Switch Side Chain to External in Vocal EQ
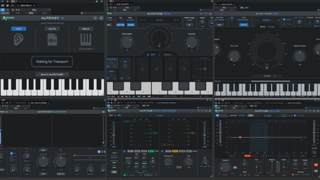 [x=302, y=175]
